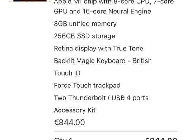
Task: Click the Force Touch trackpad line
Action: click(87, 85)
